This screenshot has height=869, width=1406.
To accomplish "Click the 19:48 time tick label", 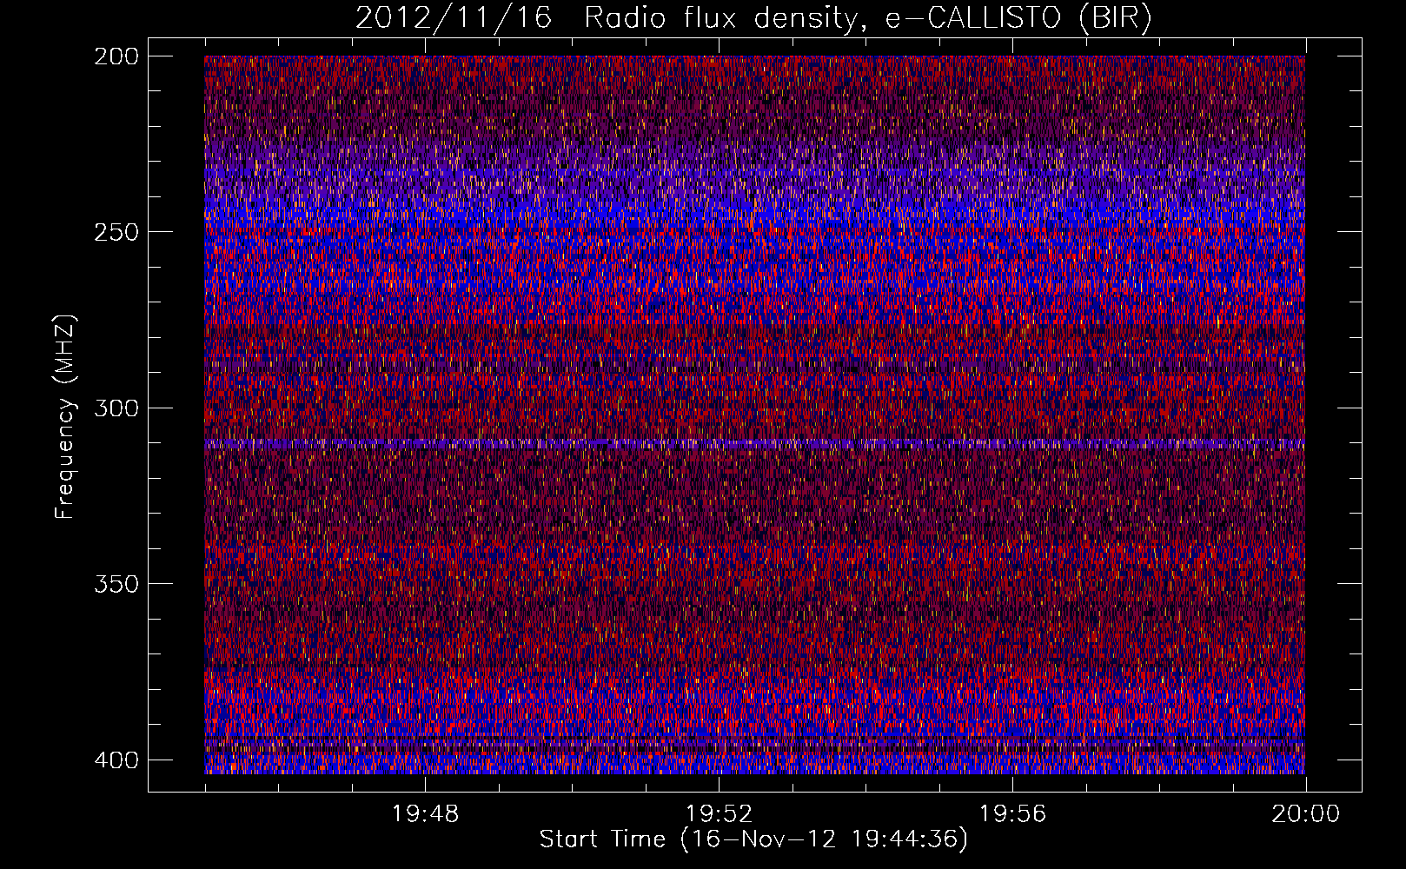I will [425, 814].
